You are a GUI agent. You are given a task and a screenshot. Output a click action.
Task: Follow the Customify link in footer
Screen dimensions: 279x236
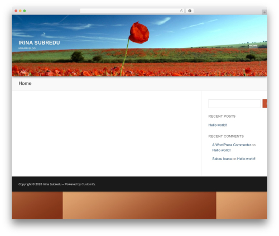click(88, 184)
